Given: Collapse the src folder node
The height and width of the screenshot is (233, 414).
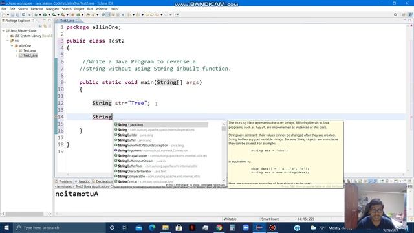Looking at the screenshot, I should [x=8, y=41].
